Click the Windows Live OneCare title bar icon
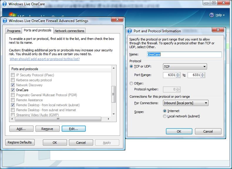 pyautogui.click(x=5, y=4)
